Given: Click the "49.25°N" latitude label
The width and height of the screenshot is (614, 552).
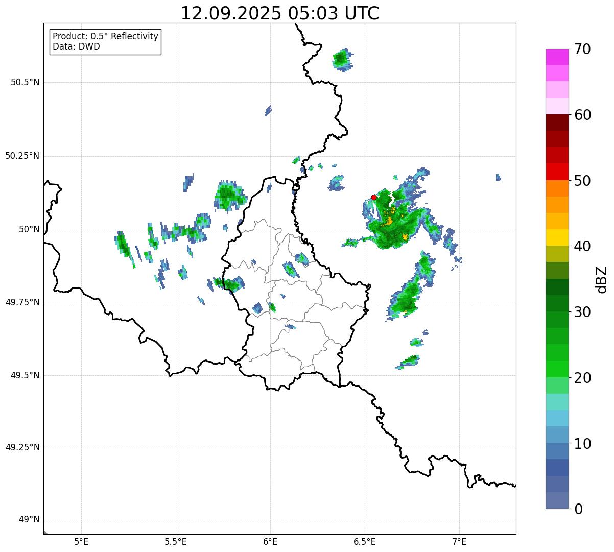Looking at the screenshot, I should [x=22, y=448].
